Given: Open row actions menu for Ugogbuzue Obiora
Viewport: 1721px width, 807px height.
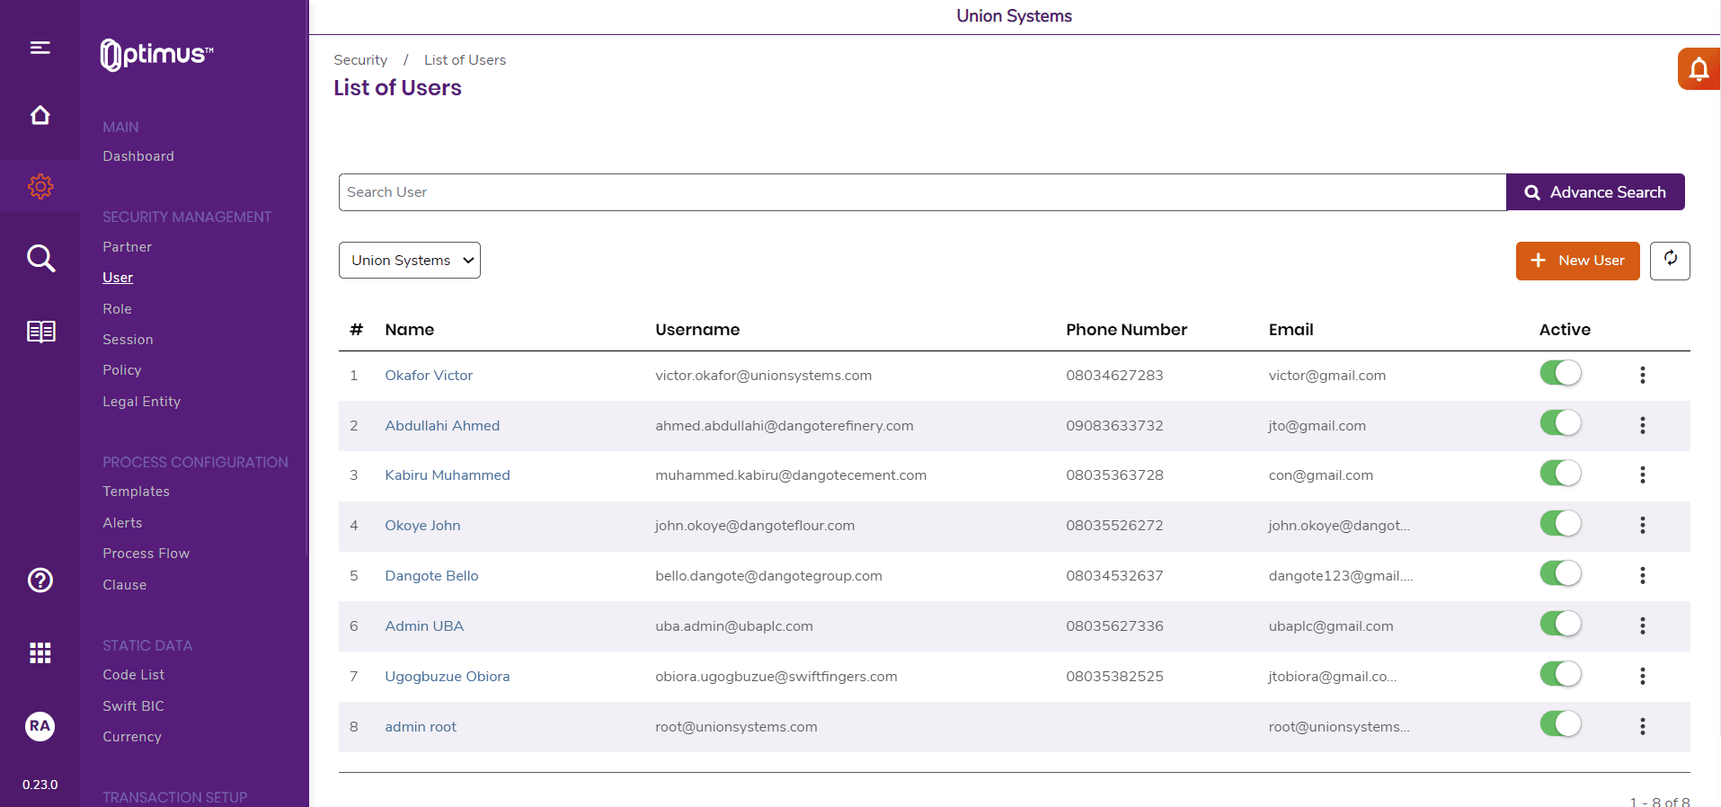Looking at the screenshot, I should 1642,677.
